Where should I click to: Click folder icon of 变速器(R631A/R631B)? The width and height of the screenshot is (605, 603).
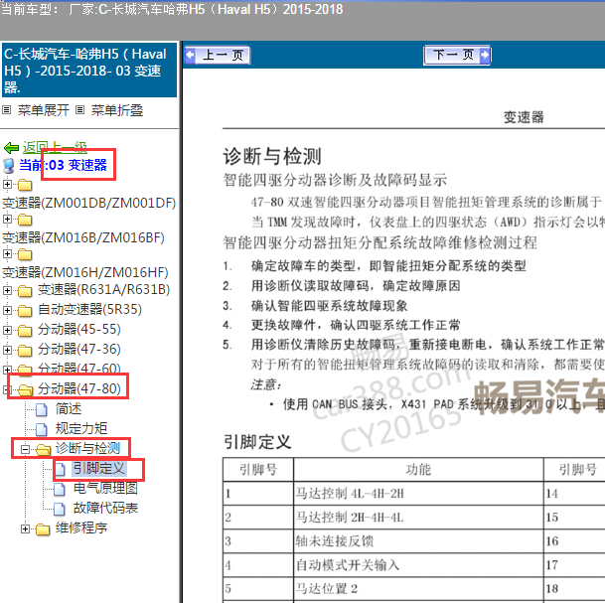pos(25,291)
